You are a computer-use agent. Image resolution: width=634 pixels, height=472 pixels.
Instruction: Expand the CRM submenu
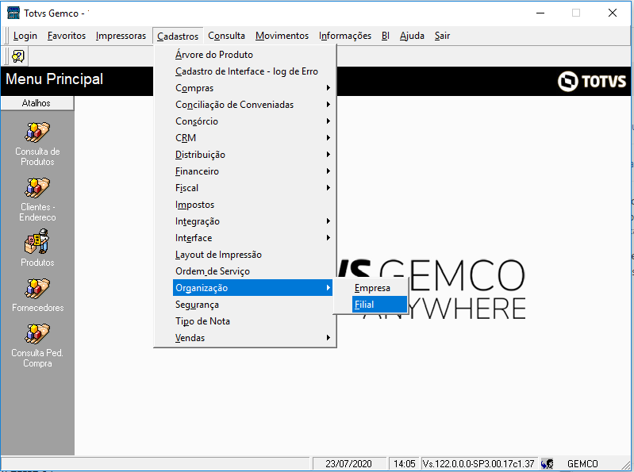252,138
